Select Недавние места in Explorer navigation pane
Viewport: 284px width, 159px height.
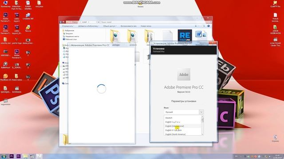[71, 36]
